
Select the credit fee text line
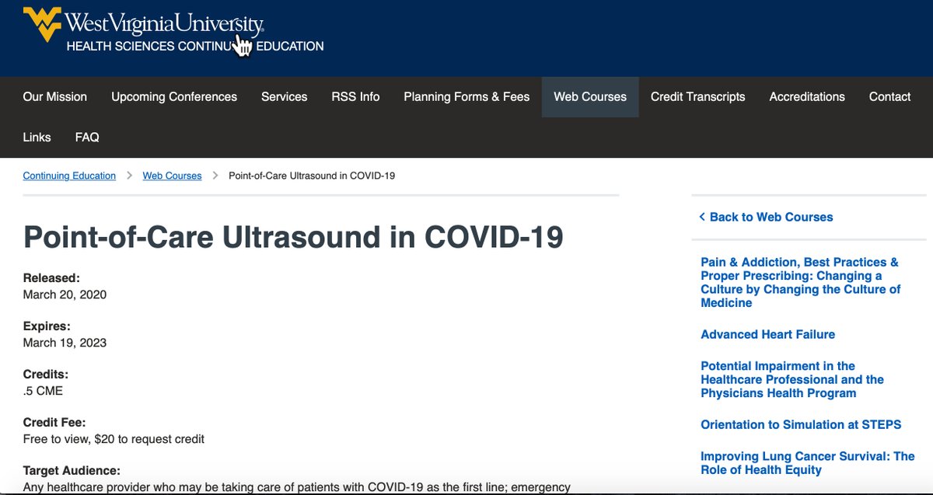(114, 439)
